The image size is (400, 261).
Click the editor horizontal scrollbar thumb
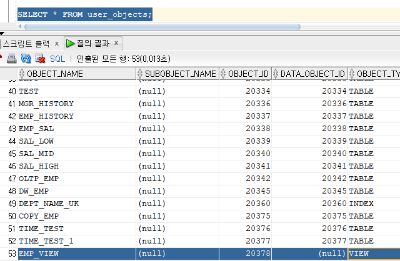(162, 27)
